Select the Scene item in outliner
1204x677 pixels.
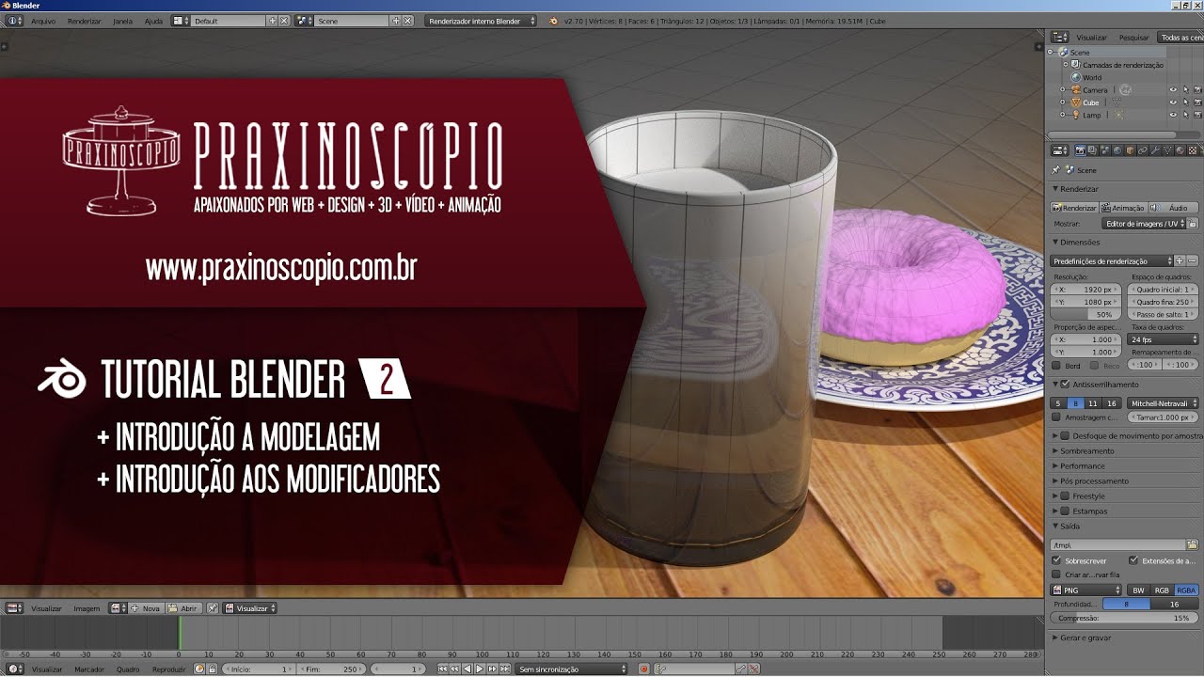coord(1079,53)
